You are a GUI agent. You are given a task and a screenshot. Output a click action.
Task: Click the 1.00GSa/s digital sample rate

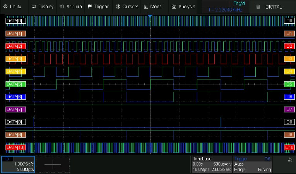pos(24,164)
